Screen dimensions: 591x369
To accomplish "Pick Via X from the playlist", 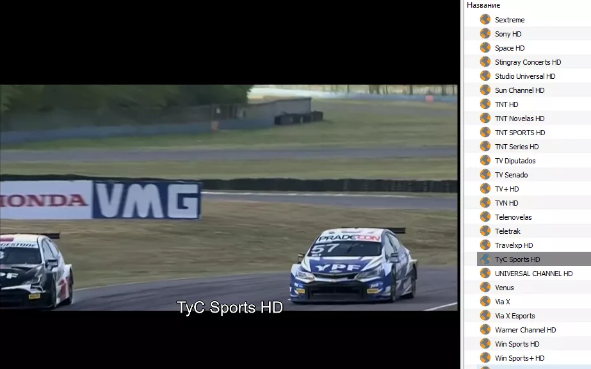I will pos(503,302).
